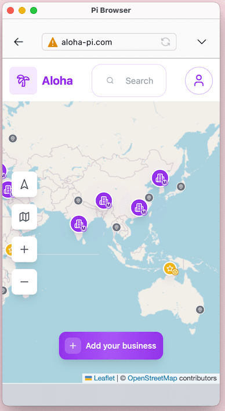Click the gray pin over northern Russia

pos(13,138)
